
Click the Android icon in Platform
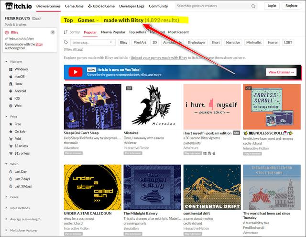click(11, 91)
